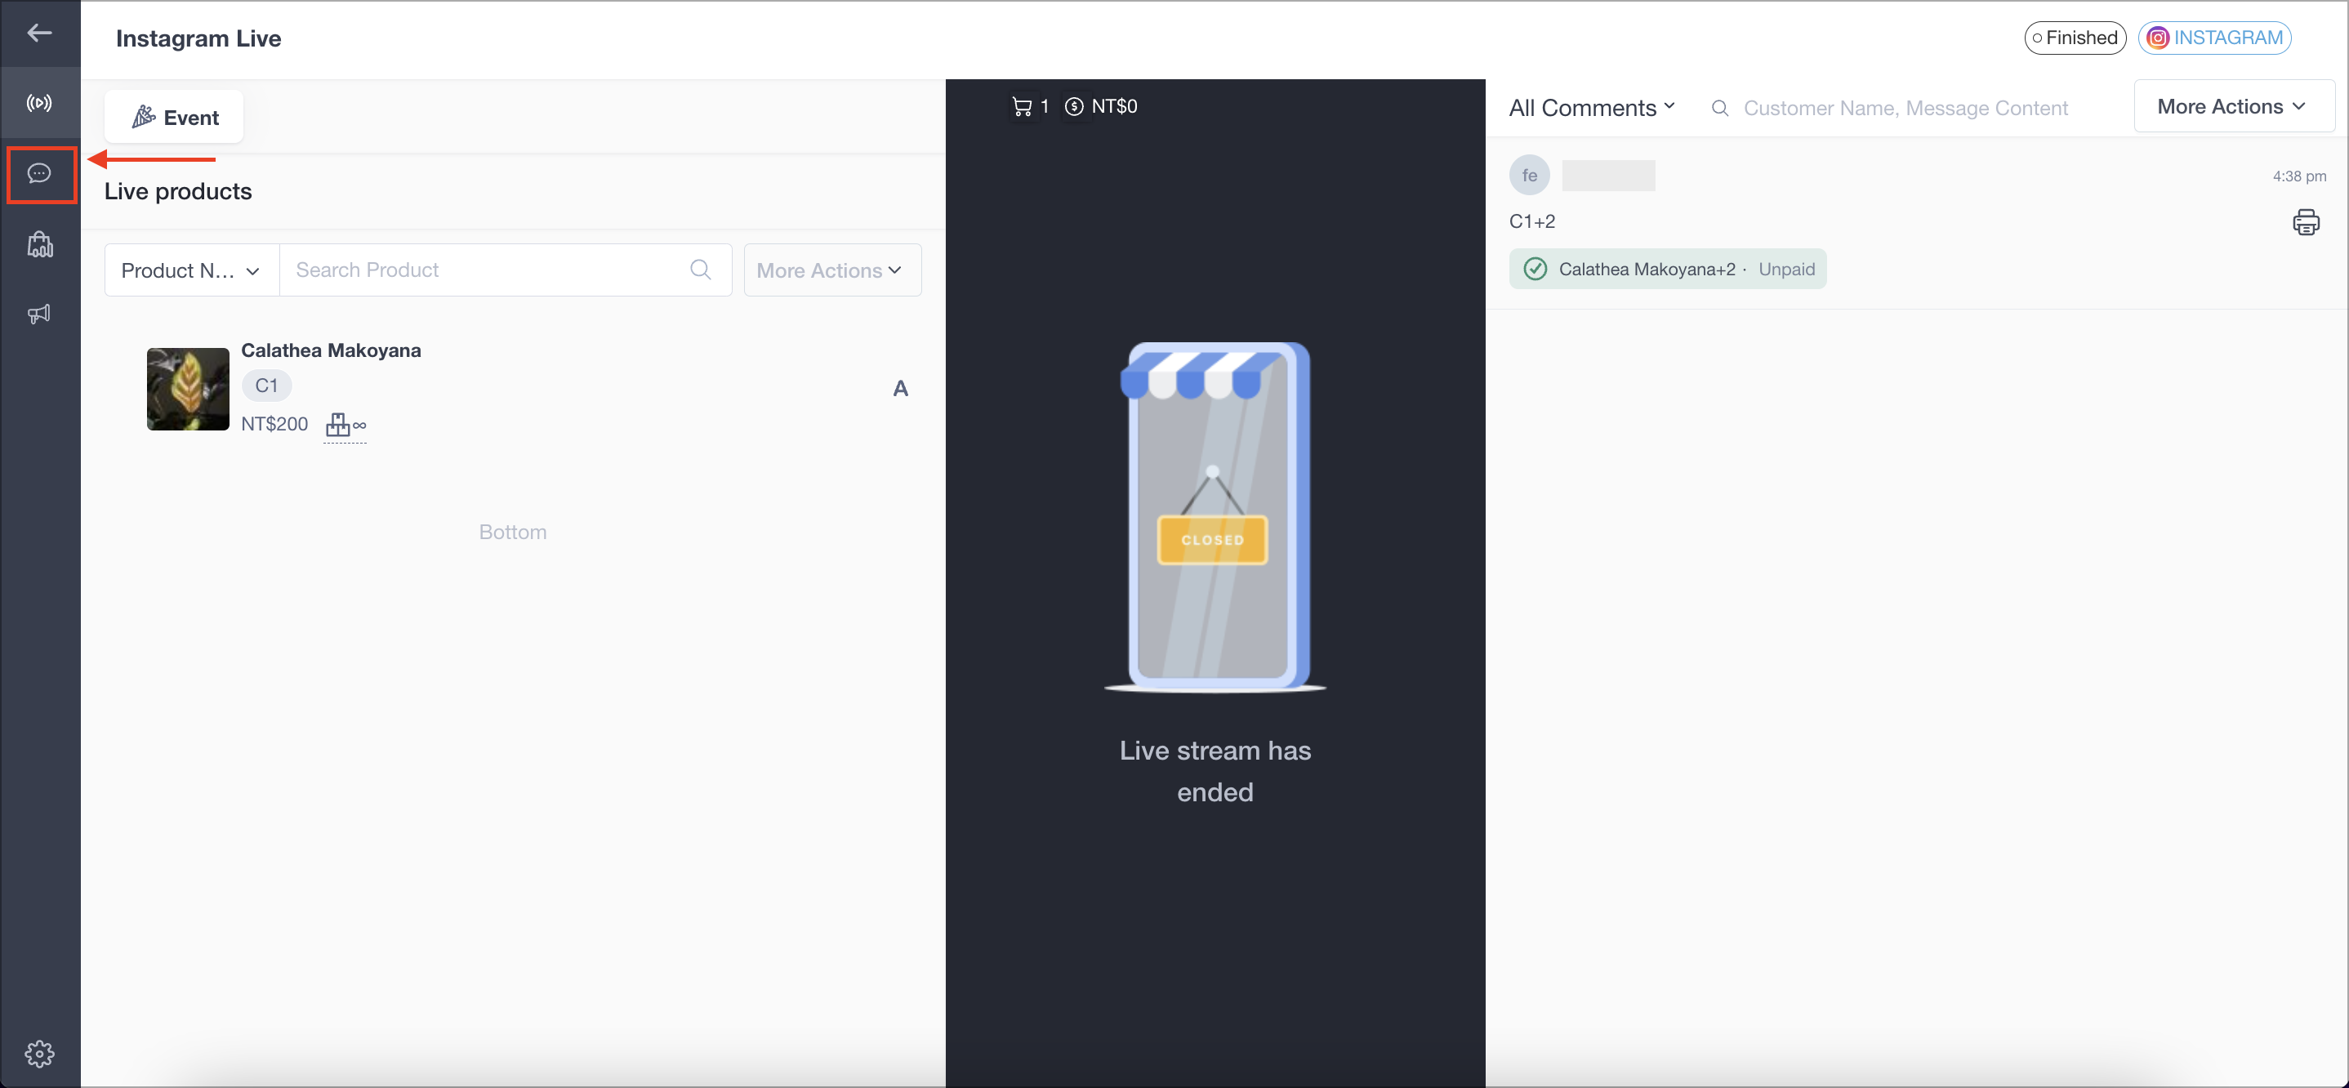Open the live broadcast sidebar icon
2349x1088 pixels.
(39, 103)
